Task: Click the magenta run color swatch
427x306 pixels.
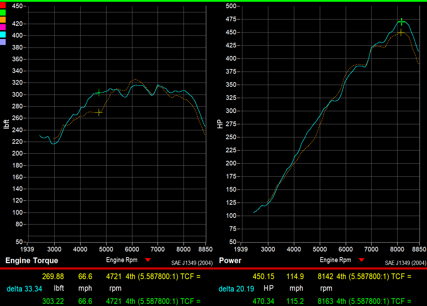Action: (x=3, y=27)
